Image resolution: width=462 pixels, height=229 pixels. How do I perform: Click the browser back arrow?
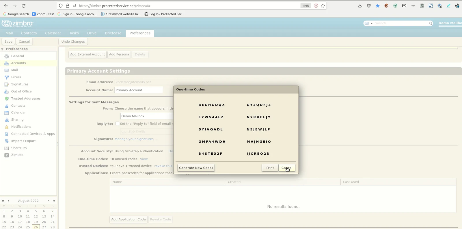point(6,6)
